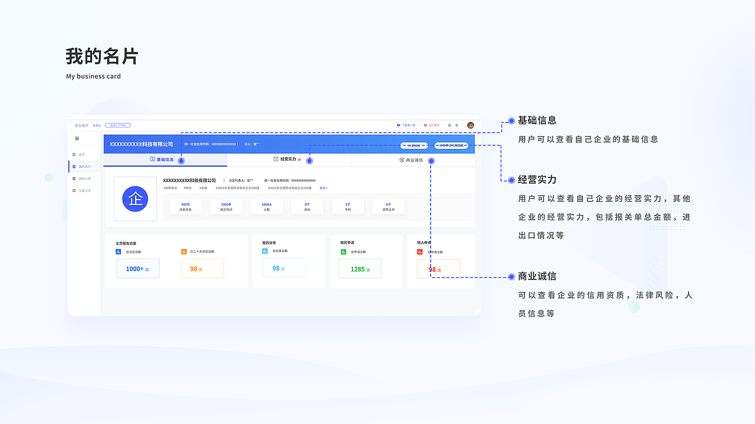755x424 pixels.
Task: Click the blue 企 company logo icon
Action: pos(135,199)
